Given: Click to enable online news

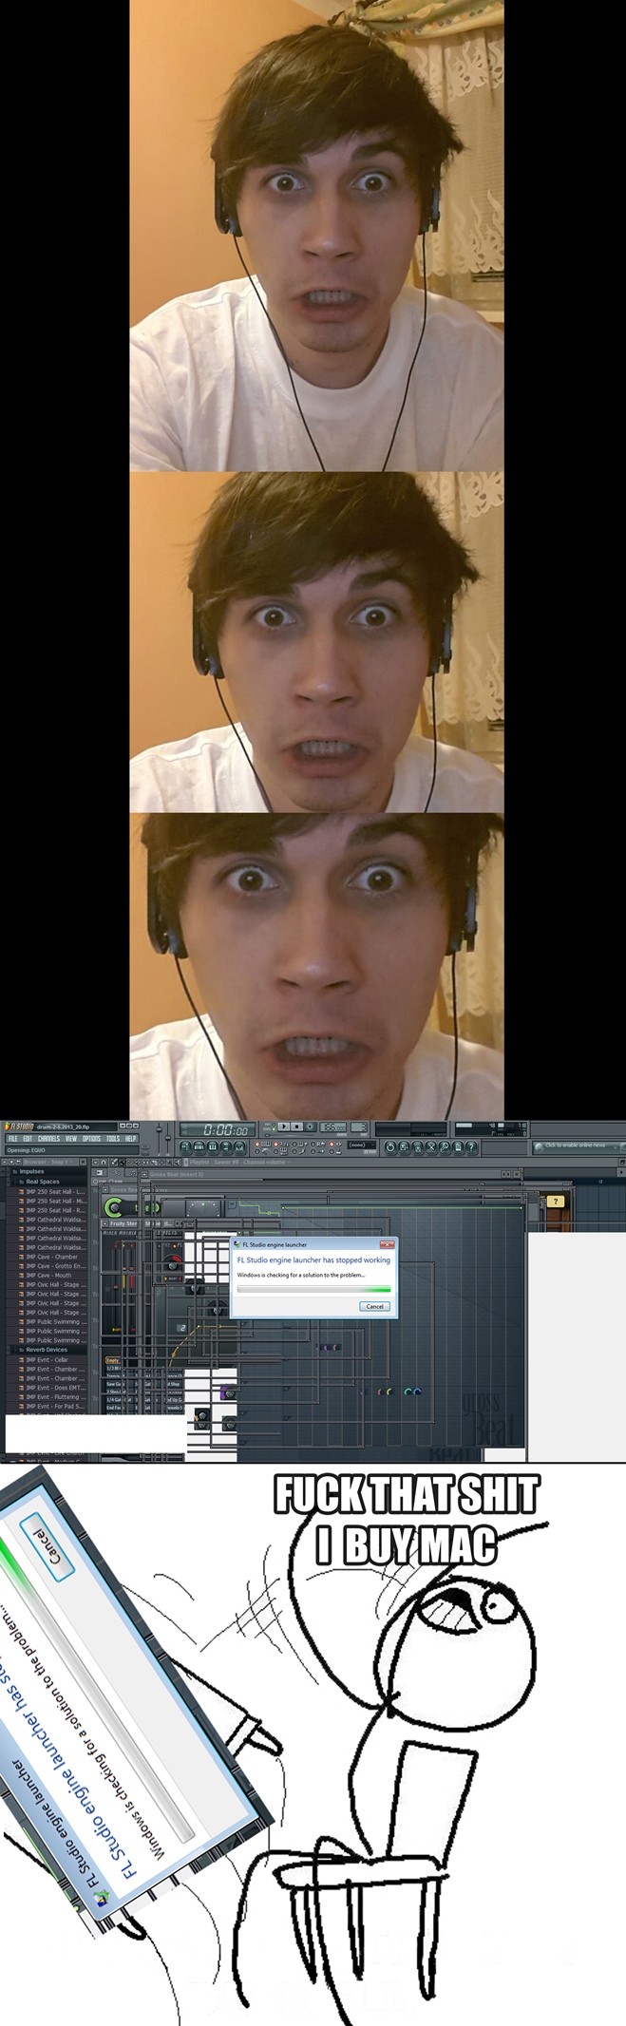Looking at the screenshot, I should [x=574, y=1146].
